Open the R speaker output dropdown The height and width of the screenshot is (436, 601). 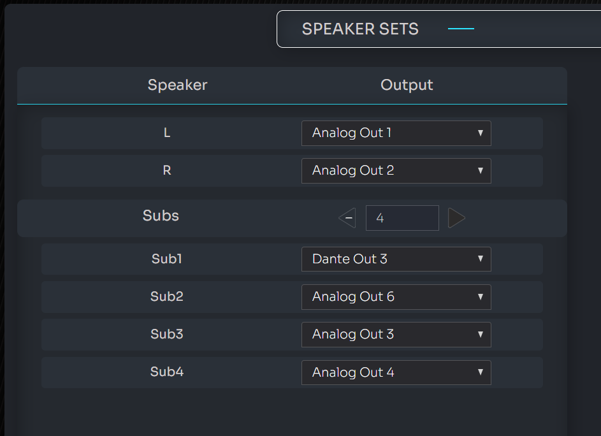396,171
